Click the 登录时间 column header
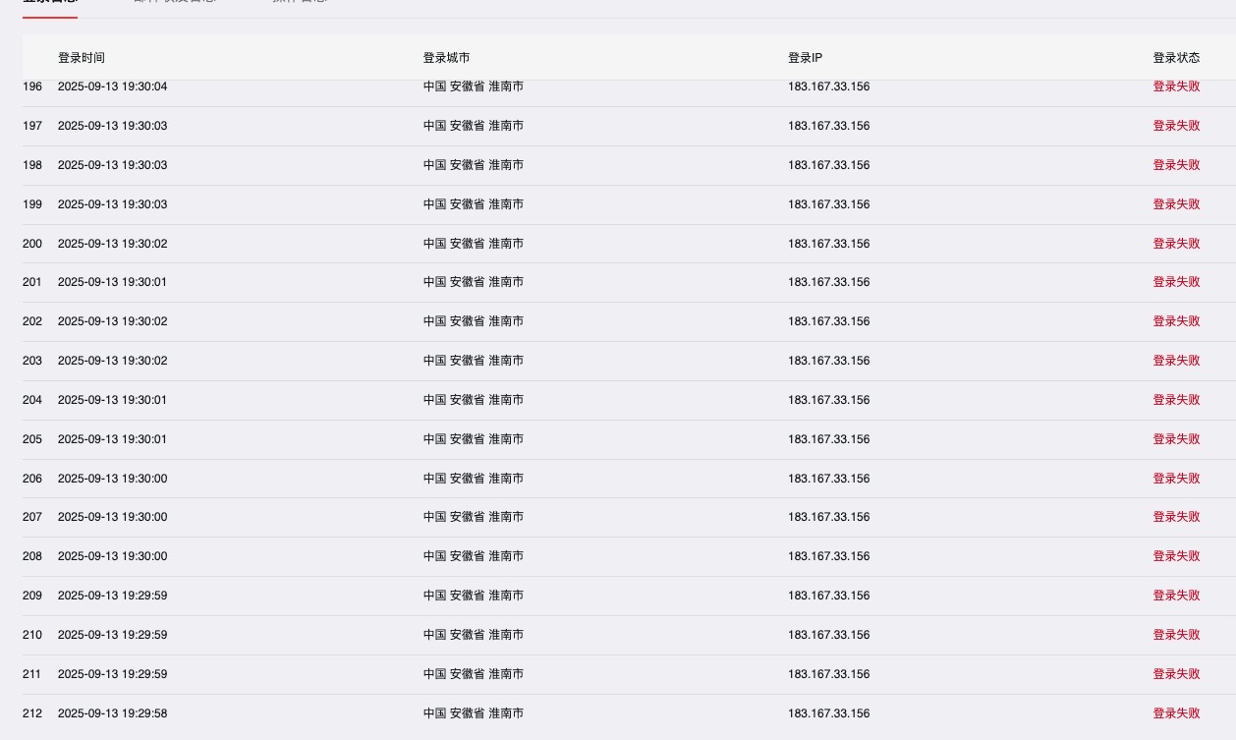Viewport: 1236px width, 740px height. click(81, 58)
